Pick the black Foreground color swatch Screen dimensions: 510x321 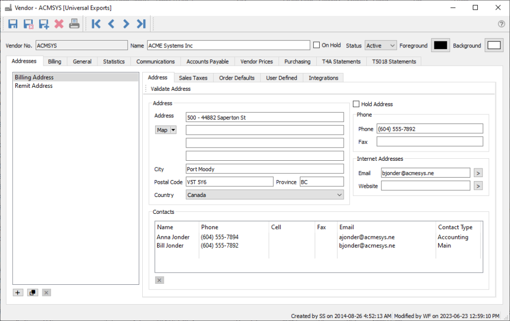440,45
